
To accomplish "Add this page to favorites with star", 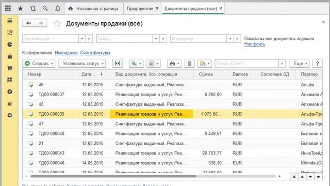I will 57,23.
